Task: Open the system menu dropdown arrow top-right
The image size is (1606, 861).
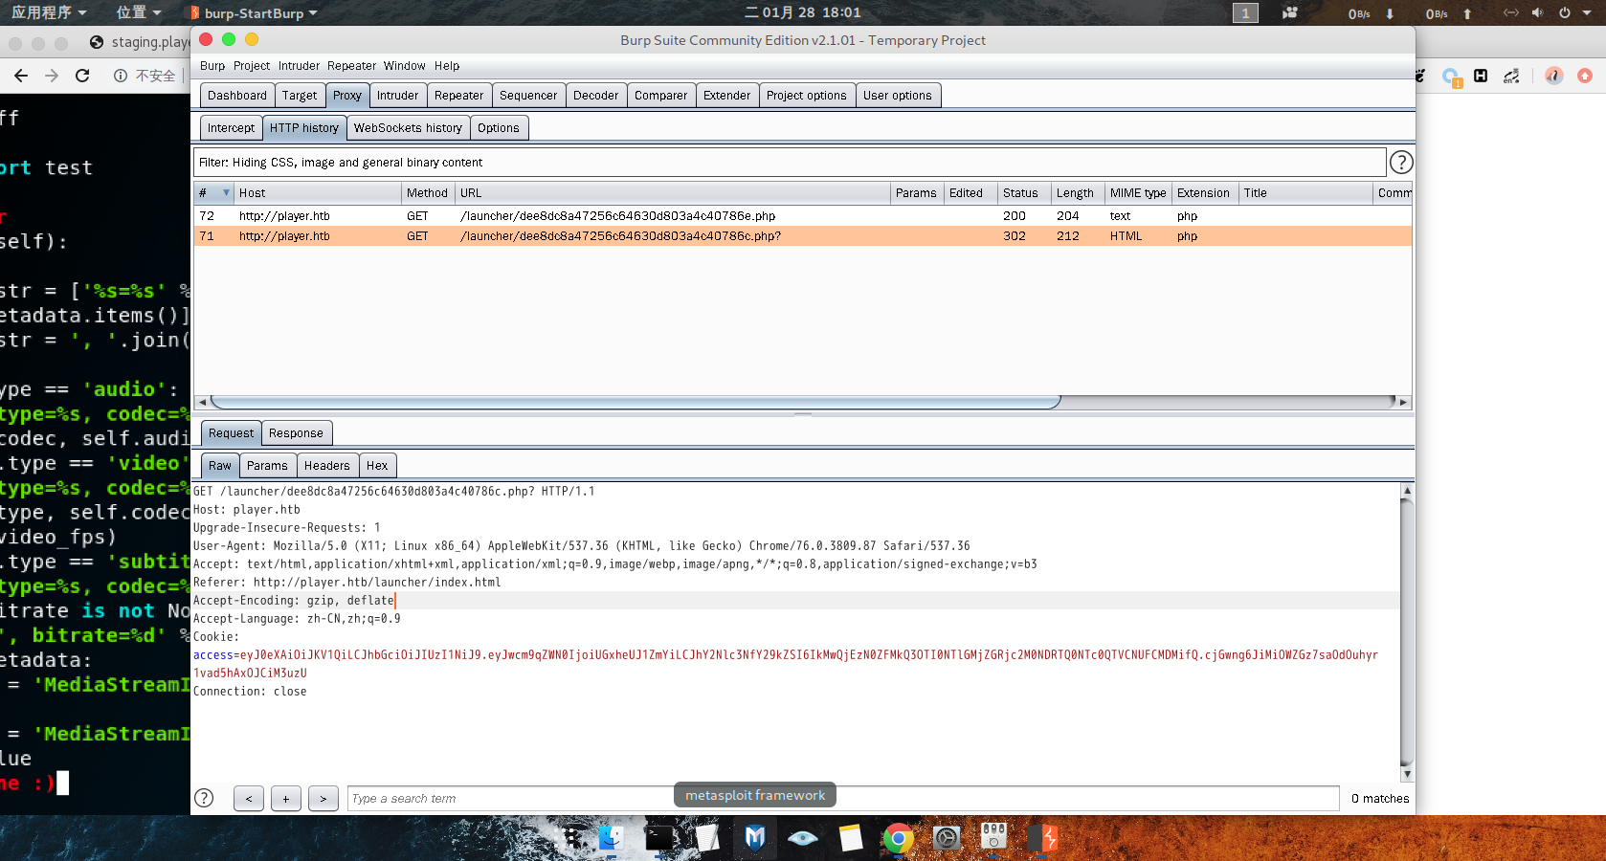Action: click(x=1586, y=12)
